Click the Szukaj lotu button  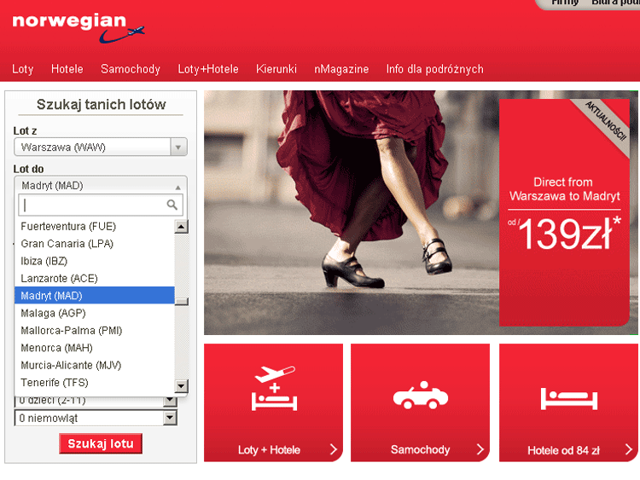point(101,443)
